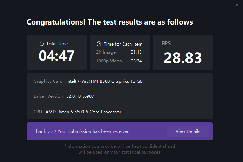The image size is (243, 162).
Task: Select the 28.83 FPS score
Action: click(183, 58)
